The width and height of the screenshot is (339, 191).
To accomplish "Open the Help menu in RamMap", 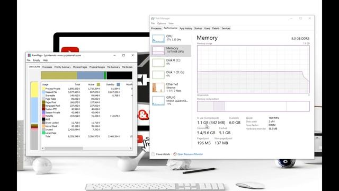I will pyautogui.click(x=45, y=60).
